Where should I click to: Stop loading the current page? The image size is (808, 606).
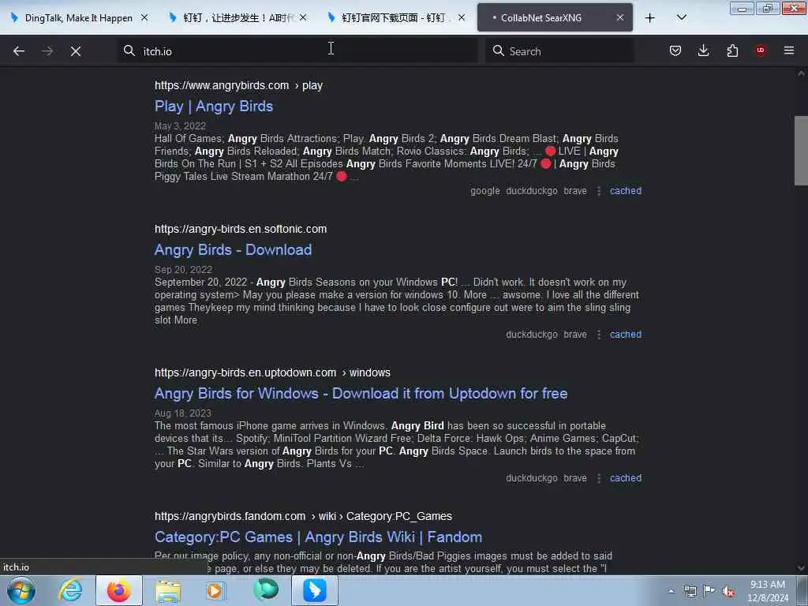(76, 51)
